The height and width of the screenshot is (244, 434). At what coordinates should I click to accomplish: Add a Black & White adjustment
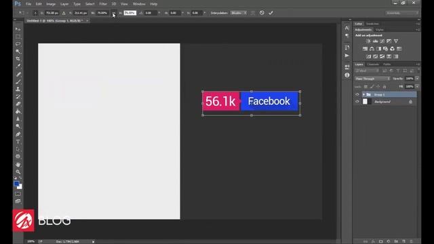tap(378, 49)
